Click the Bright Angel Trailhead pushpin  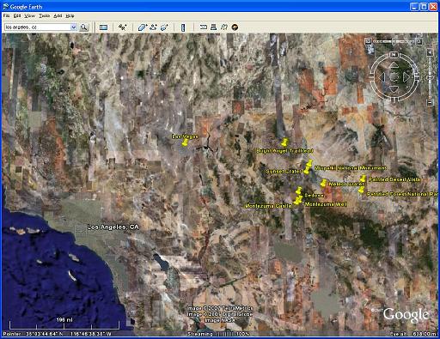[x=284, y=142]
